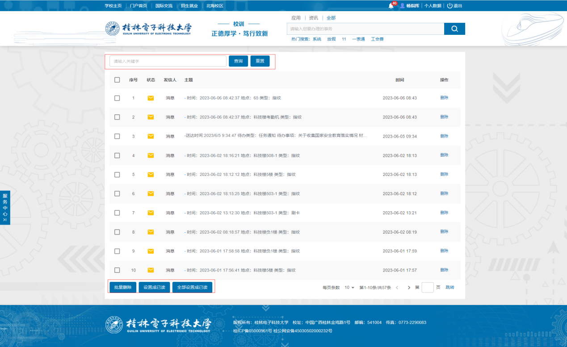Click the keyword filter input field
Image resolution: width=567 pixels, height=347 pixels.
(168, 61)
